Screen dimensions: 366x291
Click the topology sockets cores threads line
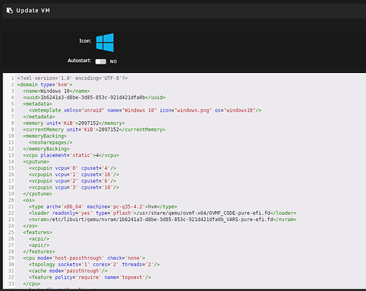[94, 265]
